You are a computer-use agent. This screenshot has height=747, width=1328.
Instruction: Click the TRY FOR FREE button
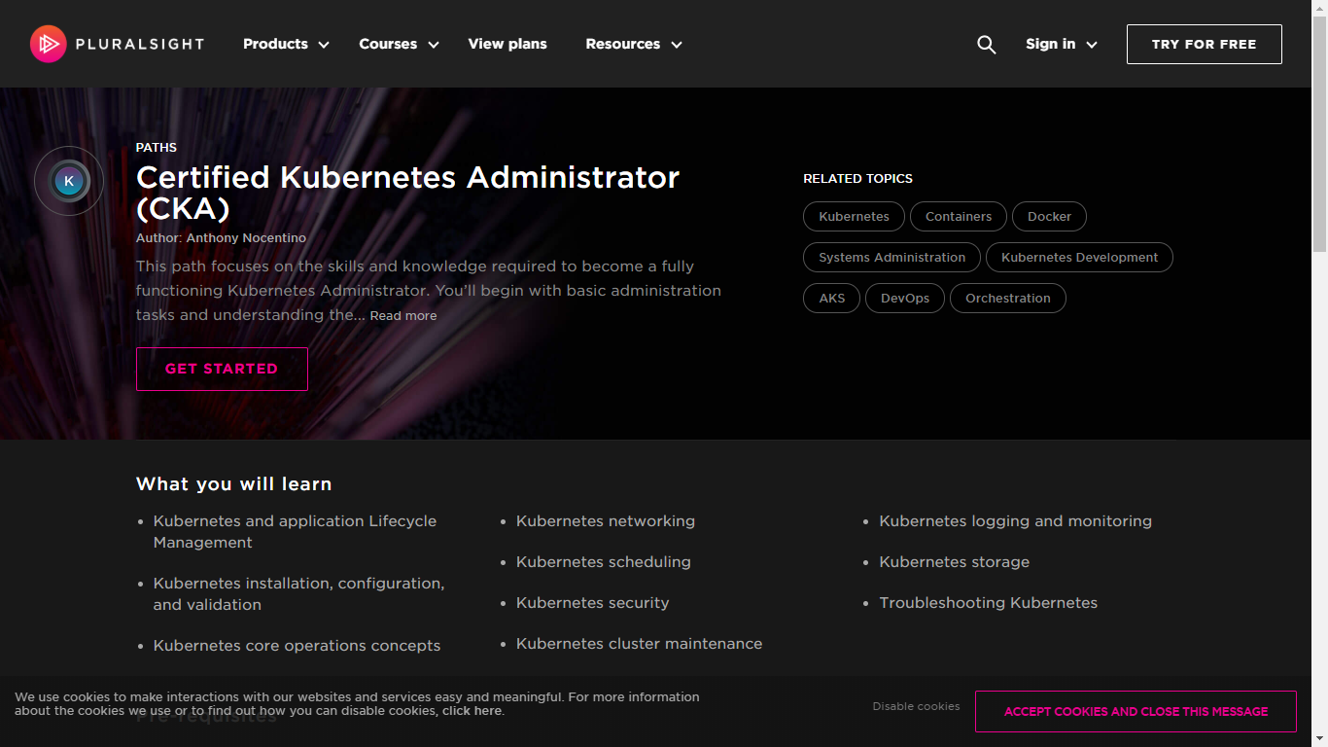[1205, 44]
